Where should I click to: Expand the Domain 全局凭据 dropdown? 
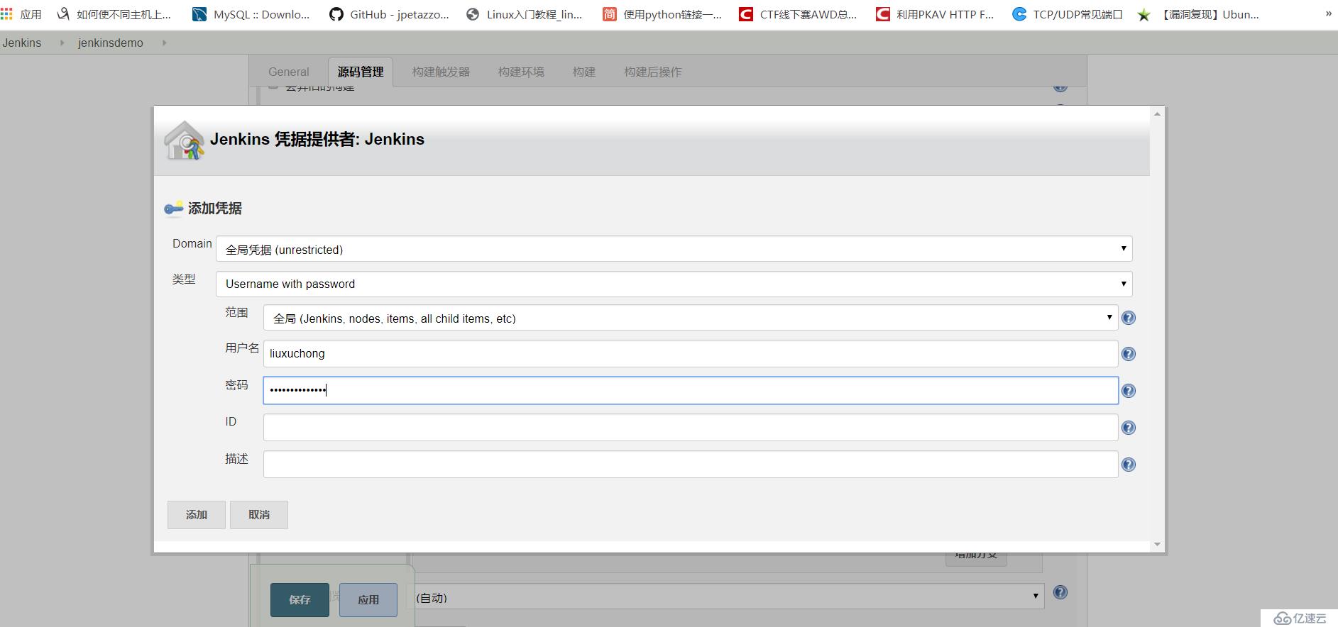674,249
